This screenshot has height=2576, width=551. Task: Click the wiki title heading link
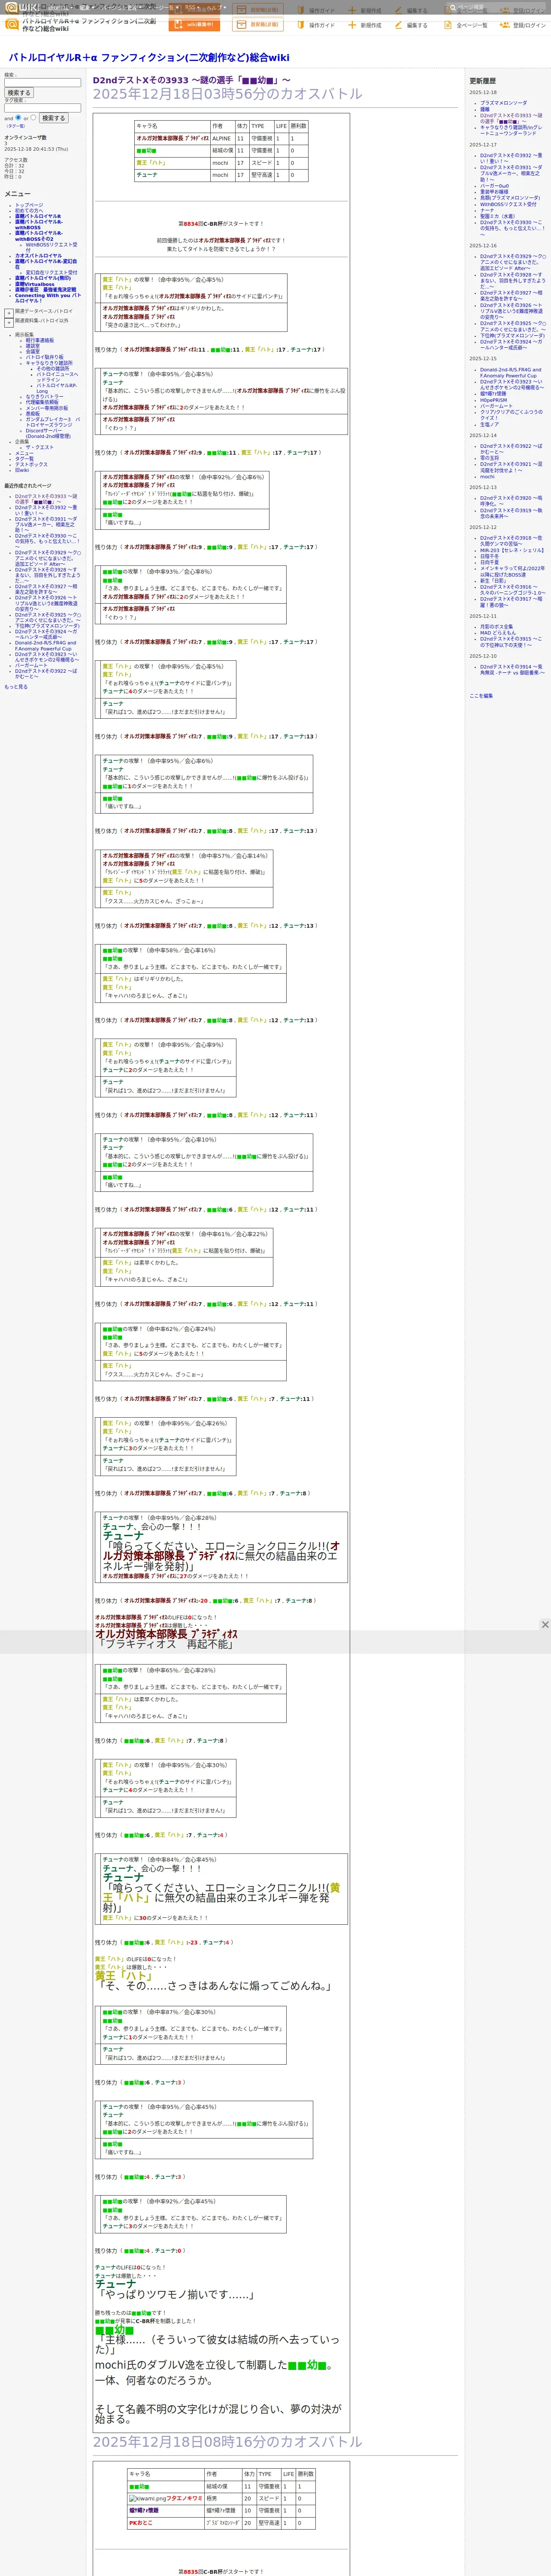(x=149, y=58)
